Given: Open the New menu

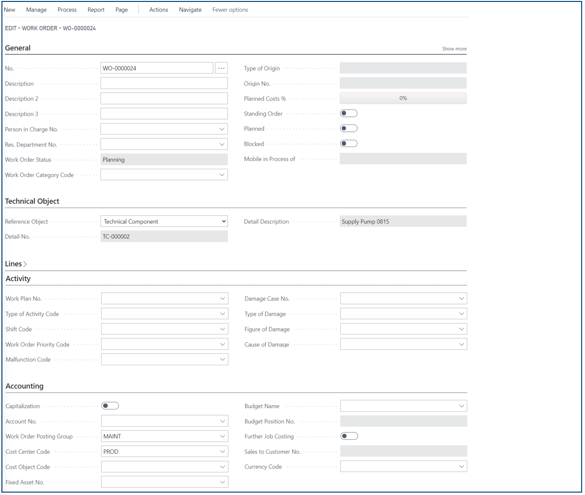Looking at the screenshot, I should (x=10, y=10).
